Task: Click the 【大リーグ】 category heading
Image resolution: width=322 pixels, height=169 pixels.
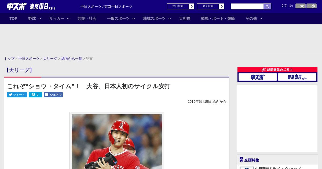Action: click(19, 70)
